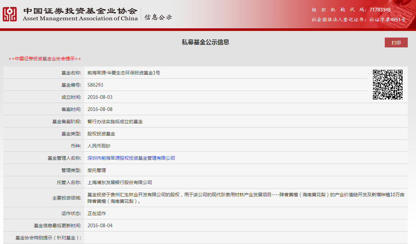Screen dimensions: 416x244
Task: Open the 中国证券投资基金业协会提示 red link
Action: (x=45, y=59)
